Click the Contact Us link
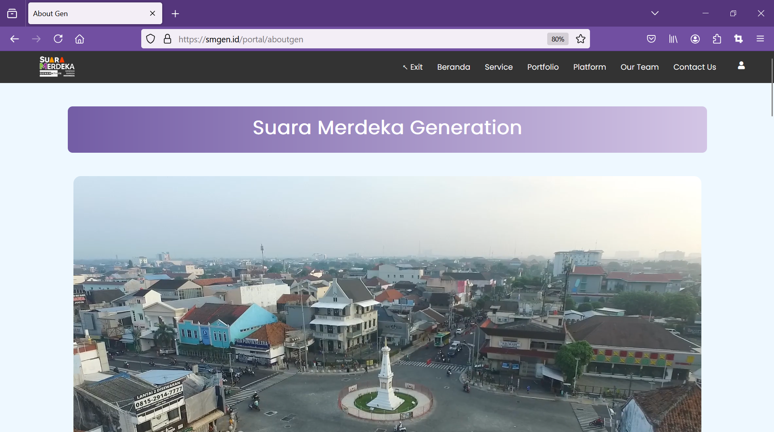774x432 pixels. 694,67
